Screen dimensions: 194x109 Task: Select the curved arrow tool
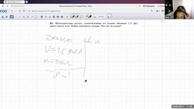(x=32, y=17)
